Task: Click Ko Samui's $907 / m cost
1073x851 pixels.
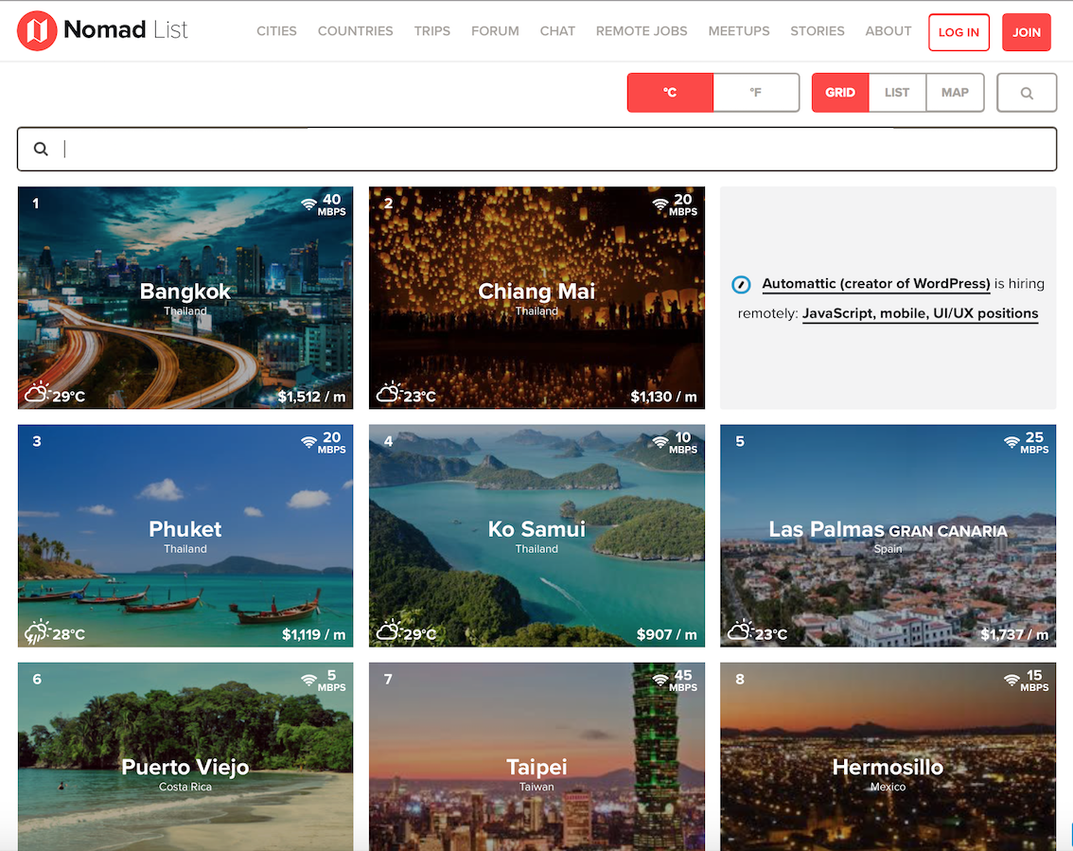Action: [666, 634]
